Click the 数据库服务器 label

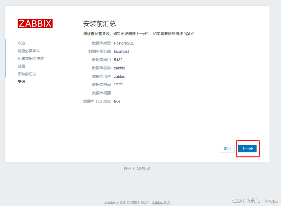click(99, 52)
